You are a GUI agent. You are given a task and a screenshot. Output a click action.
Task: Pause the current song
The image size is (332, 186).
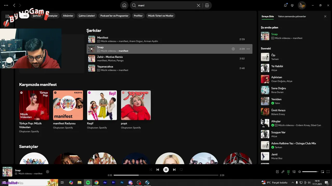pos(166,170)
